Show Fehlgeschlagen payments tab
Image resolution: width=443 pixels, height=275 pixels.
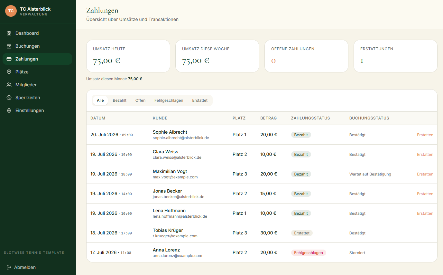pos(169,100)
